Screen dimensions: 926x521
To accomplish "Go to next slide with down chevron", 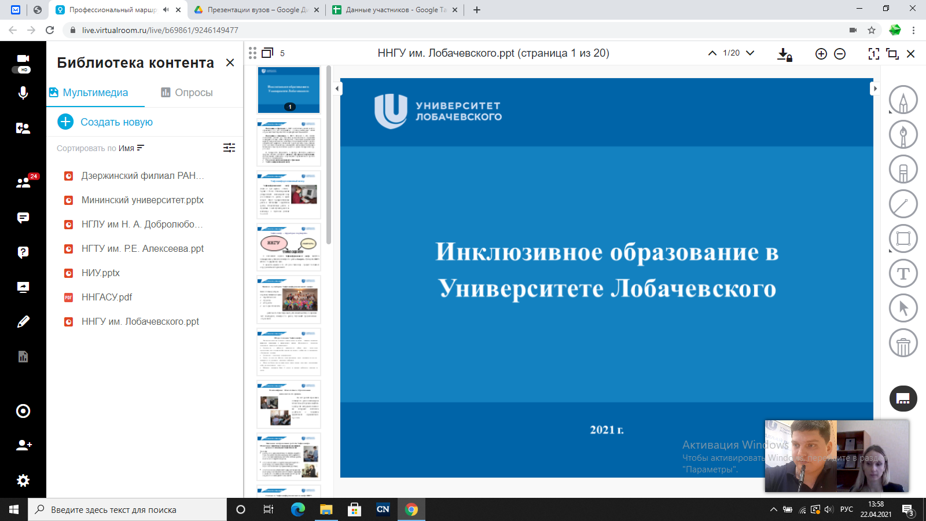I will pos(750,53).
